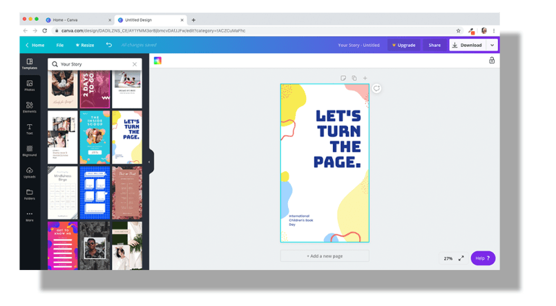This screenshot has height=306, width=556.
Task: Click the Share button
Action: (x=434, y=45)
